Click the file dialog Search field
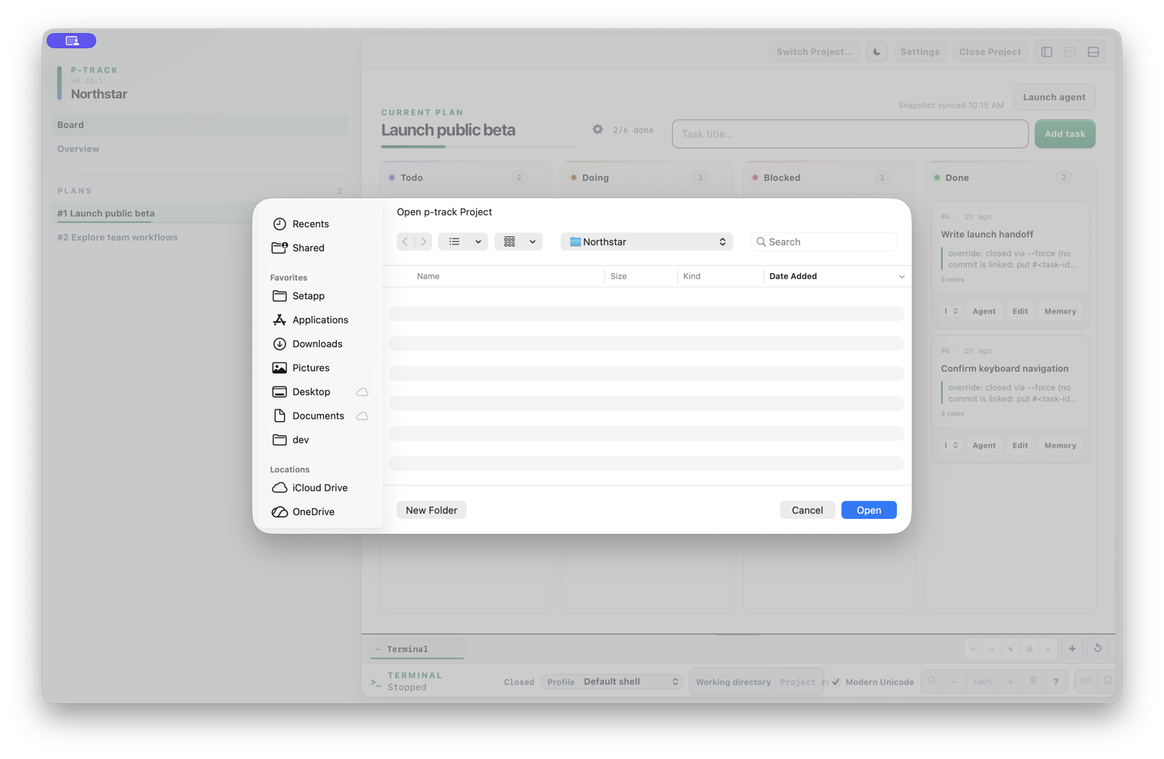The width and height of the screenshot is (1164, 759). point(823,241)
